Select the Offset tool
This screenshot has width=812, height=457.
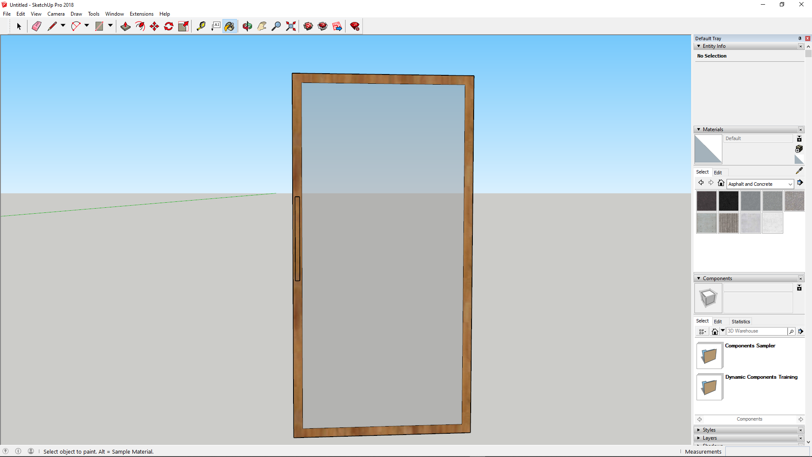point(140,26)
